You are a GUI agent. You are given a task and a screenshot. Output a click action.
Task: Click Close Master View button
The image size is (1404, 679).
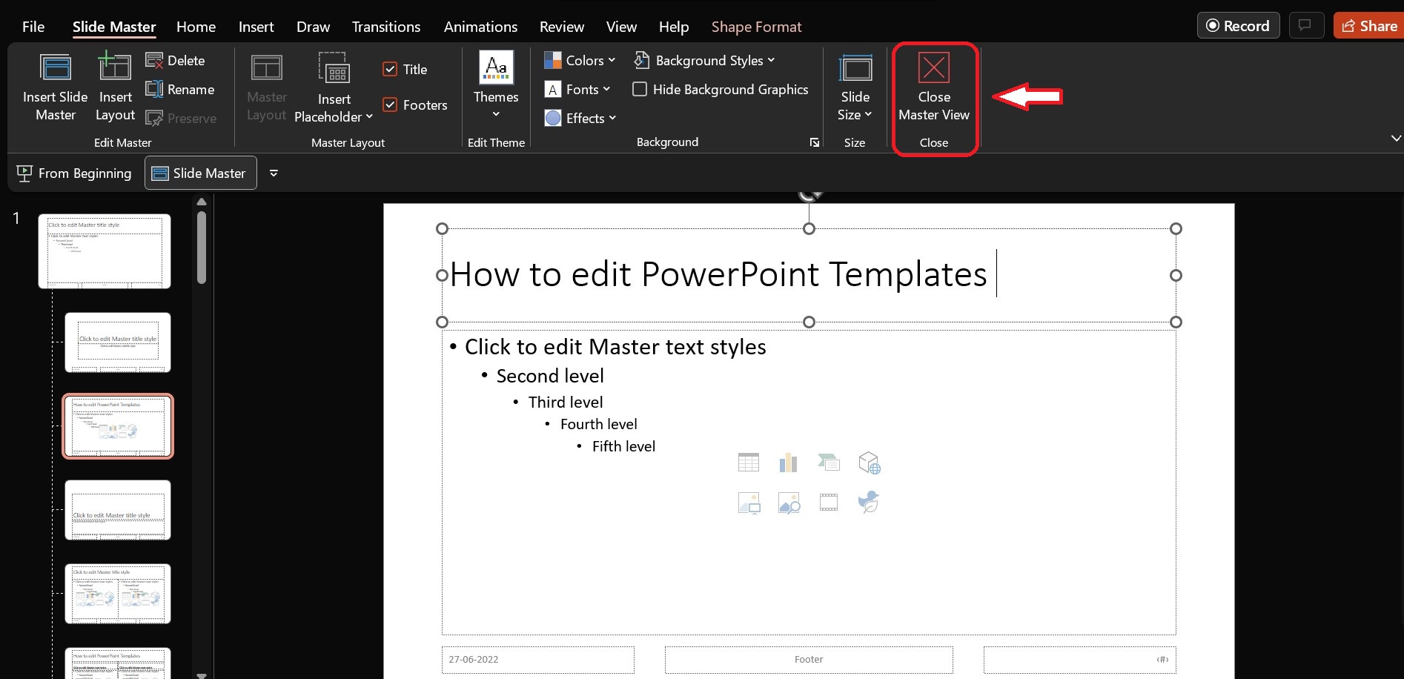[x=934, y=87]
